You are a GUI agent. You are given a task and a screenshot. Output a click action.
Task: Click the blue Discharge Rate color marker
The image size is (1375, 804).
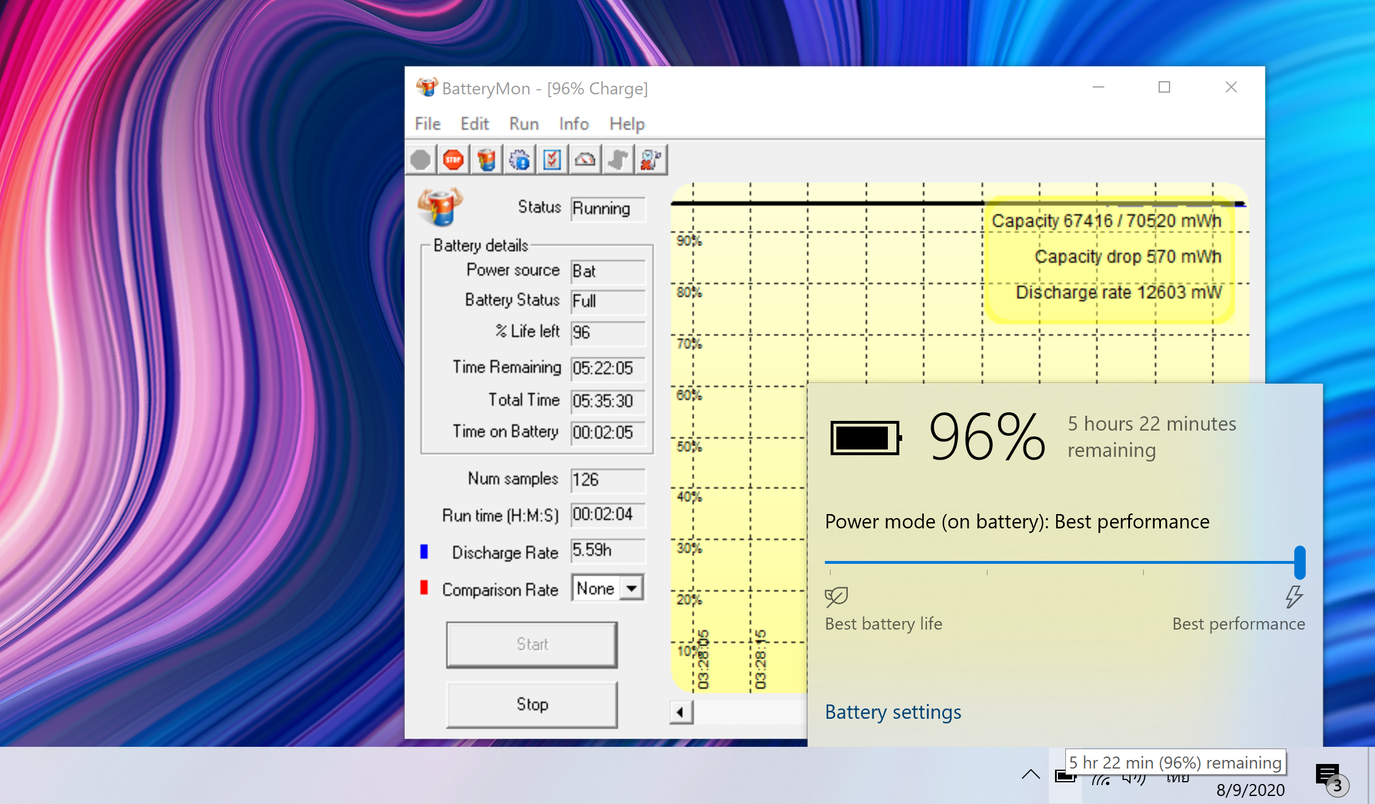(424, 552)
